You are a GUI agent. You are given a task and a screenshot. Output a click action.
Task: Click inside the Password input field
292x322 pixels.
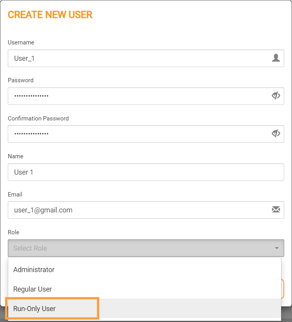coord(136,96)
